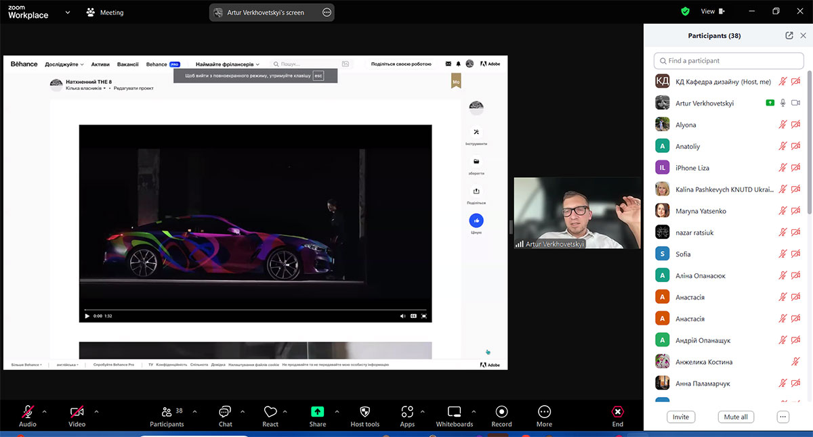Toggle video closed captions icon
Screen dimensions: 813x437
click(413, 316)
